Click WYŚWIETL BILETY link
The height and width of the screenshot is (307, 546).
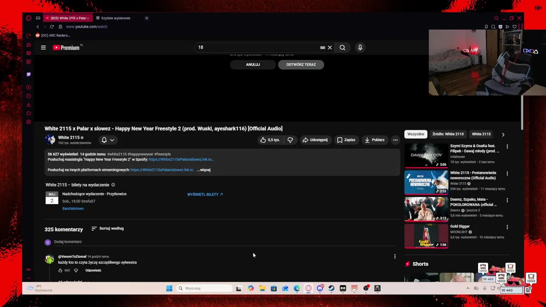point(205,194)
